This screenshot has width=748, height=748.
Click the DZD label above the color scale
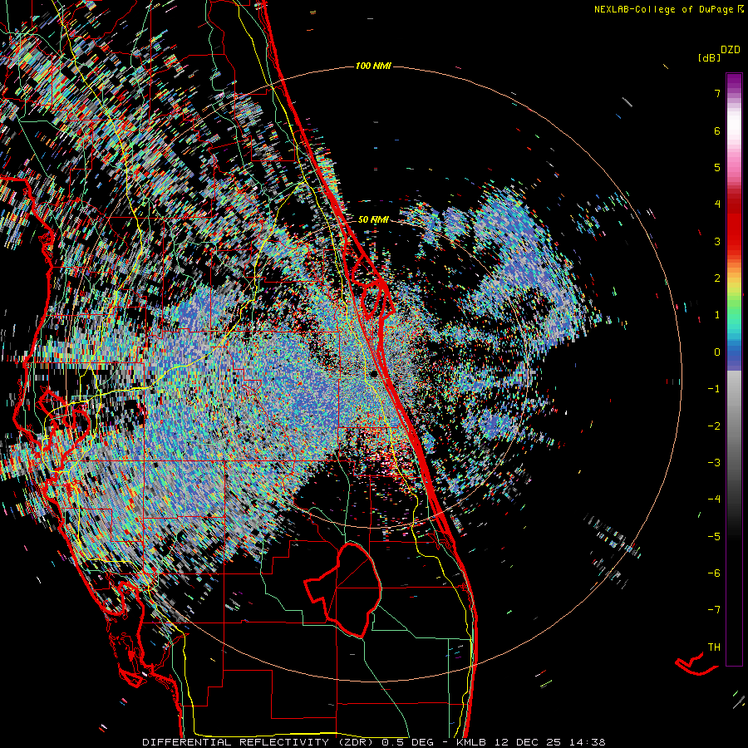click(731, 50)
